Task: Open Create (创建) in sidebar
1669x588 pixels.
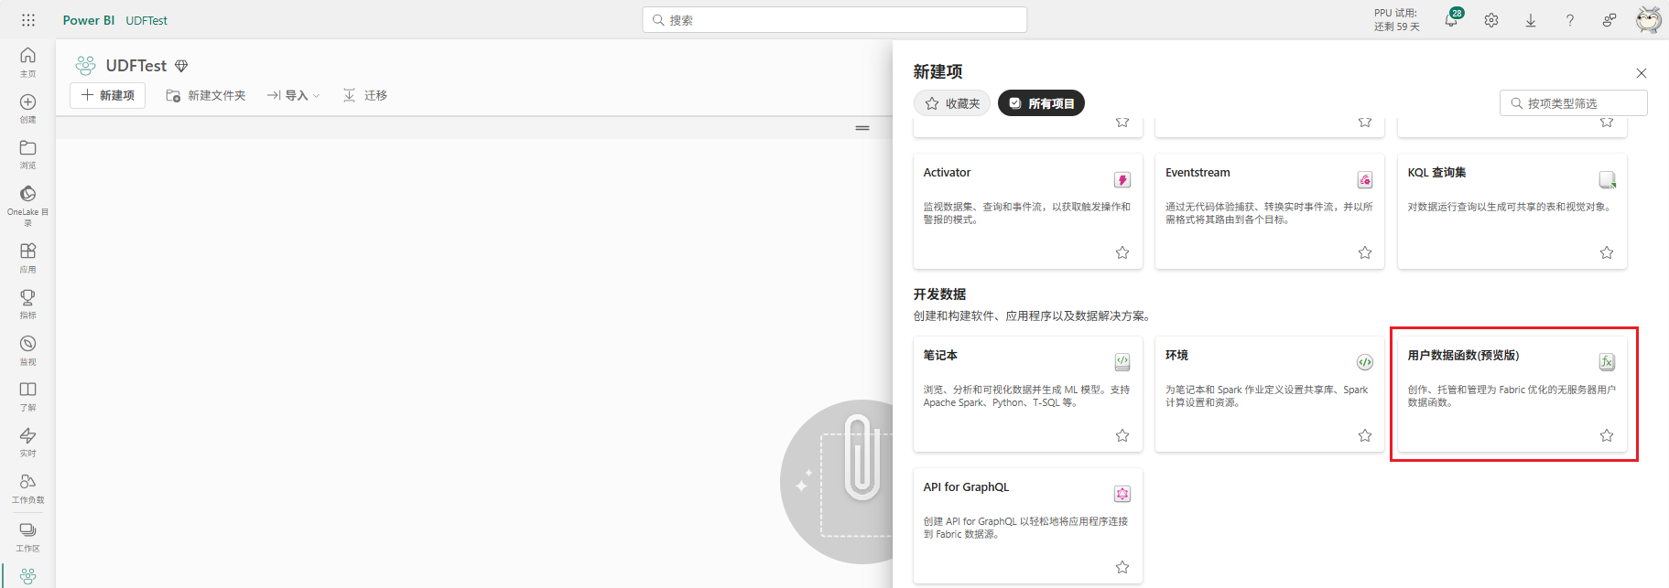Action: click(x=28, y=108)
